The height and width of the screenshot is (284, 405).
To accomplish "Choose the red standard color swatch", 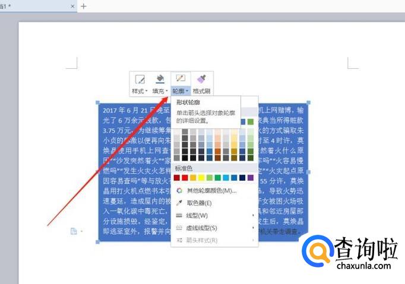I will click(x=186, y=177).
